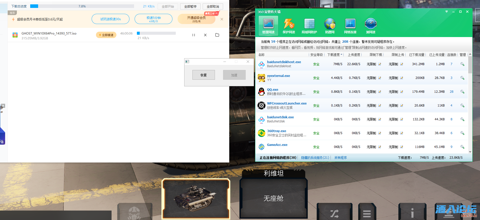Screen dimensions: 480x220
Task: Edit download limit for baidunetdiskhost.exe
Action: pyautogui.click(x=380, y=64)
